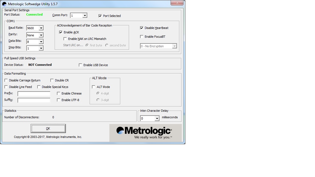Check the Enable UTF-8 checkbox

(59, 100)
